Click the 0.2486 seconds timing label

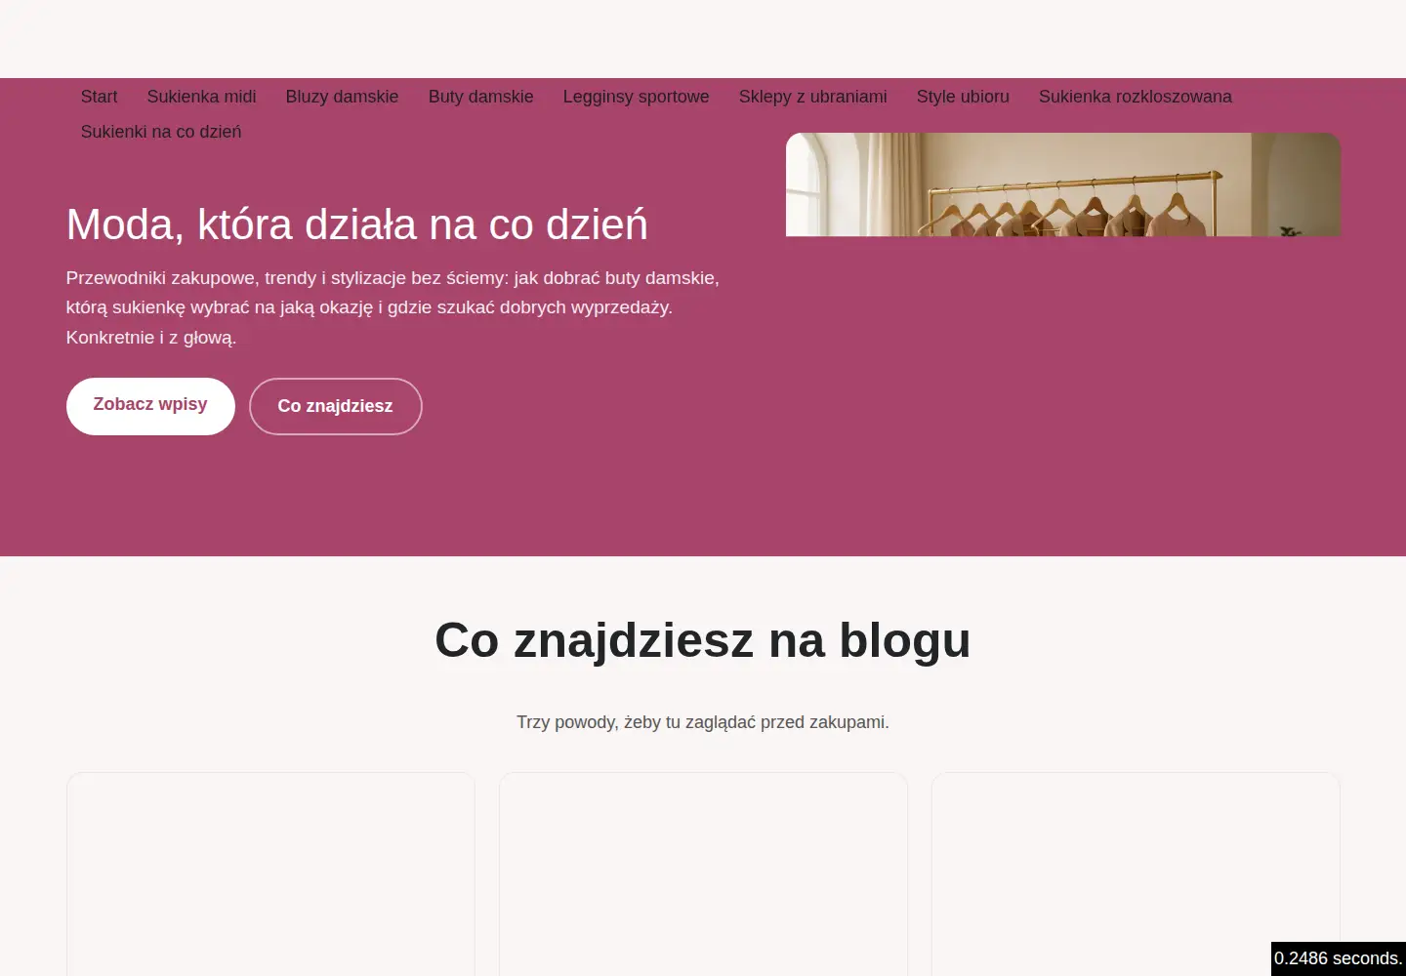tap(1338, 958)
